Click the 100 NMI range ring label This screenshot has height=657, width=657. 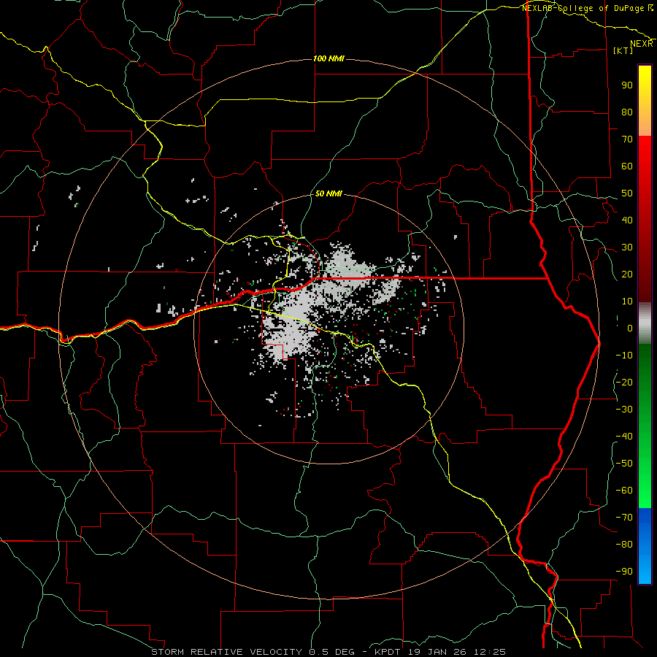point(329,58)
